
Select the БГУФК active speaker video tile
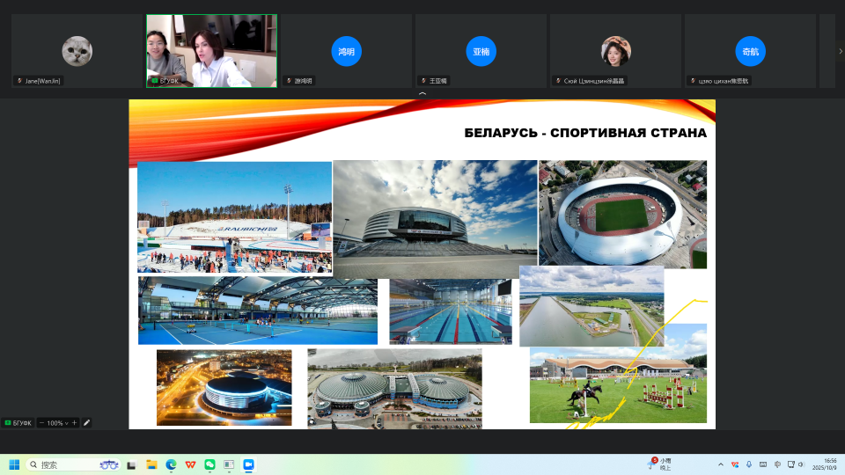[x=211, y=51]
